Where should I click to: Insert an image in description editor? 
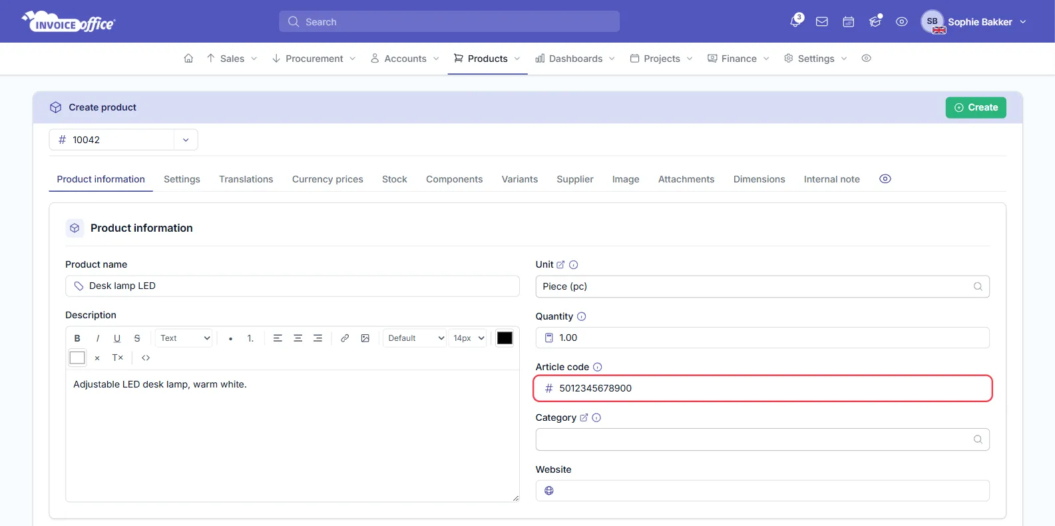tap(365, 338)
